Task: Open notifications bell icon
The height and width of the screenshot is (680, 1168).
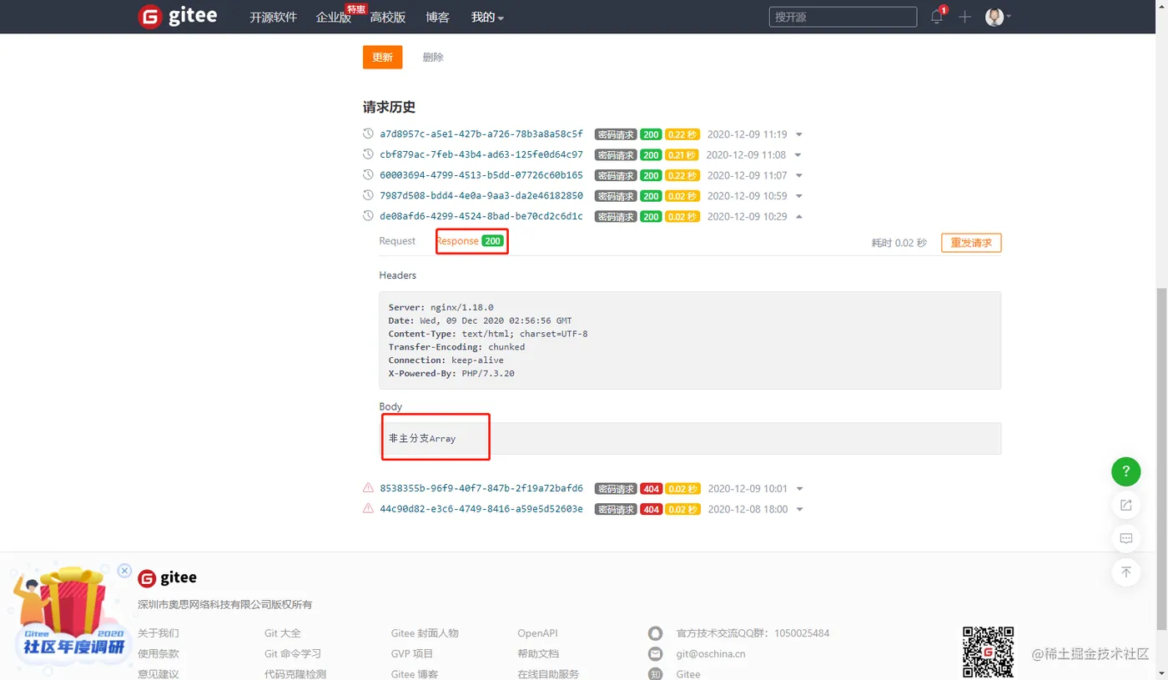Action: click(x=937, y=17)
